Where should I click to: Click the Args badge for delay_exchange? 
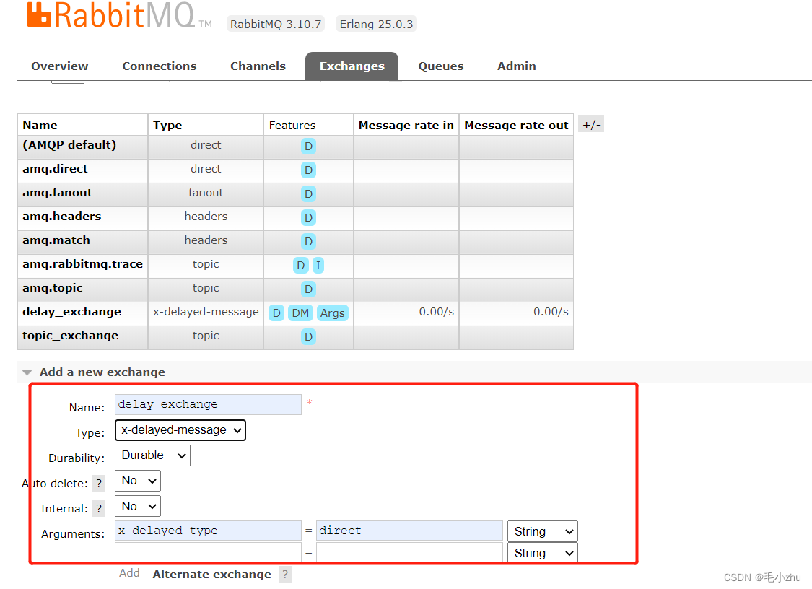point(332,313)
